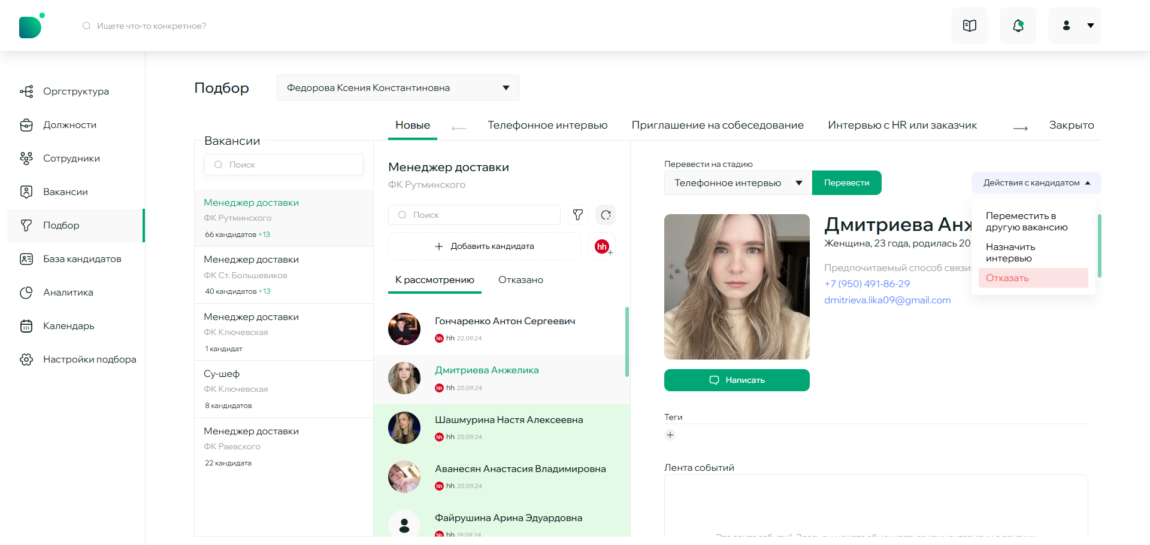Show previous stages with left arrow

click(459, 128)
